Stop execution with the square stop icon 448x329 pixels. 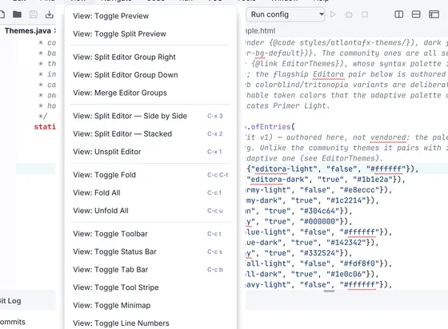coord(365,14)
